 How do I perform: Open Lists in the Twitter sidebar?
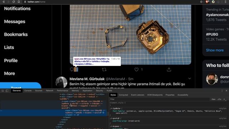coord(9,47)
